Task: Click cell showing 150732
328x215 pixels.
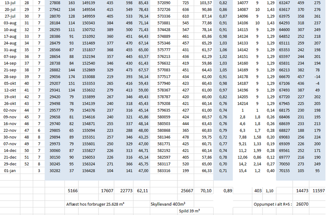Action: click(88, 30)
